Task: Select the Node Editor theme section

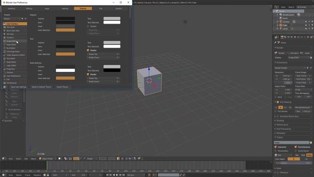Action: (15, 62)
